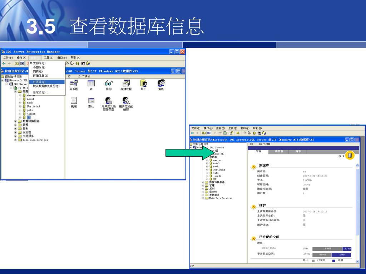Select XS database in left window tree

(x=29, y=118)
